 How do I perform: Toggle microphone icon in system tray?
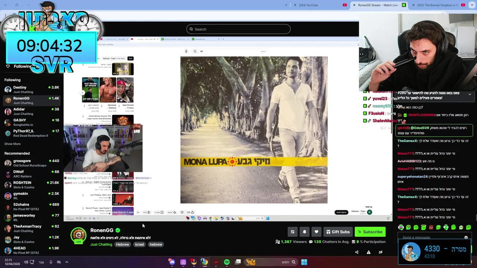click(x=51, y=262)
